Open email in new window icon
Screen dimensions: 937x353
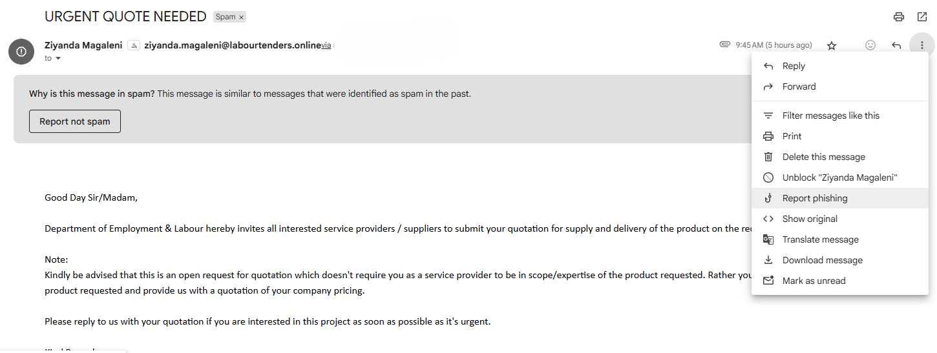pos(922,17)
